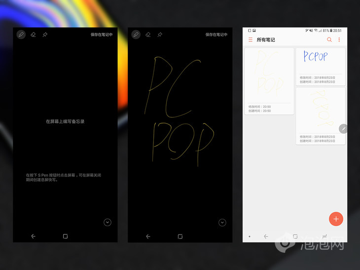Tap recents icon in notes app navigation bar

pos(324,236)
